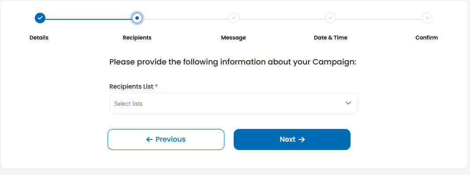Click the left arrow icon beside Previous

tap(149, 139)
